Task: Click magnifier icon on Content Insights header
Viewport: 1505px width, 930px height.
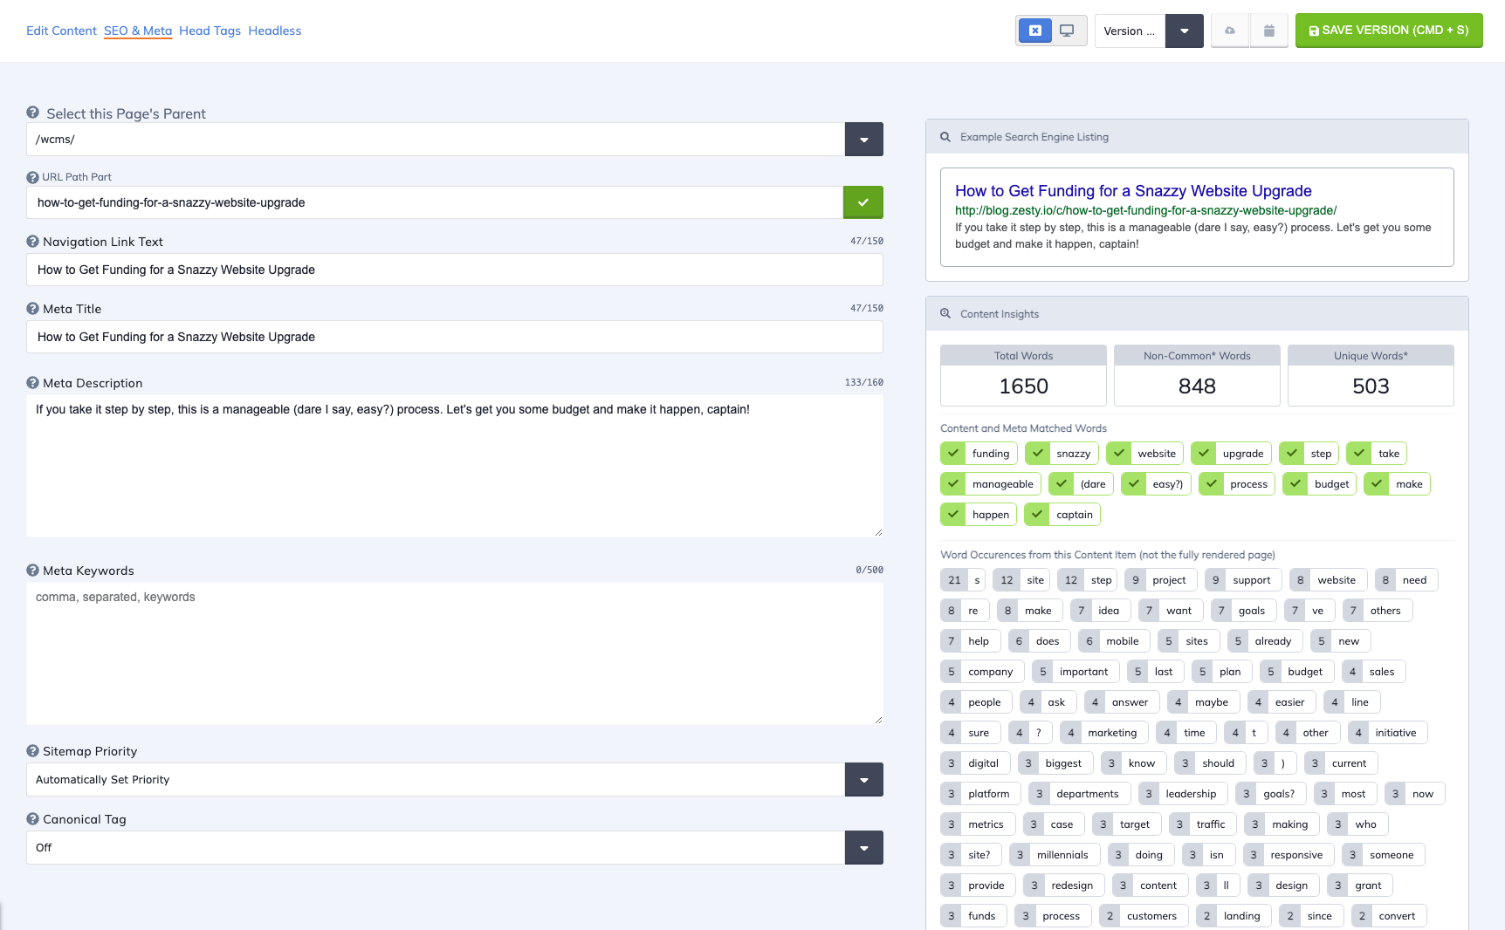Action: pyautogui.click(x=945, y=313)
